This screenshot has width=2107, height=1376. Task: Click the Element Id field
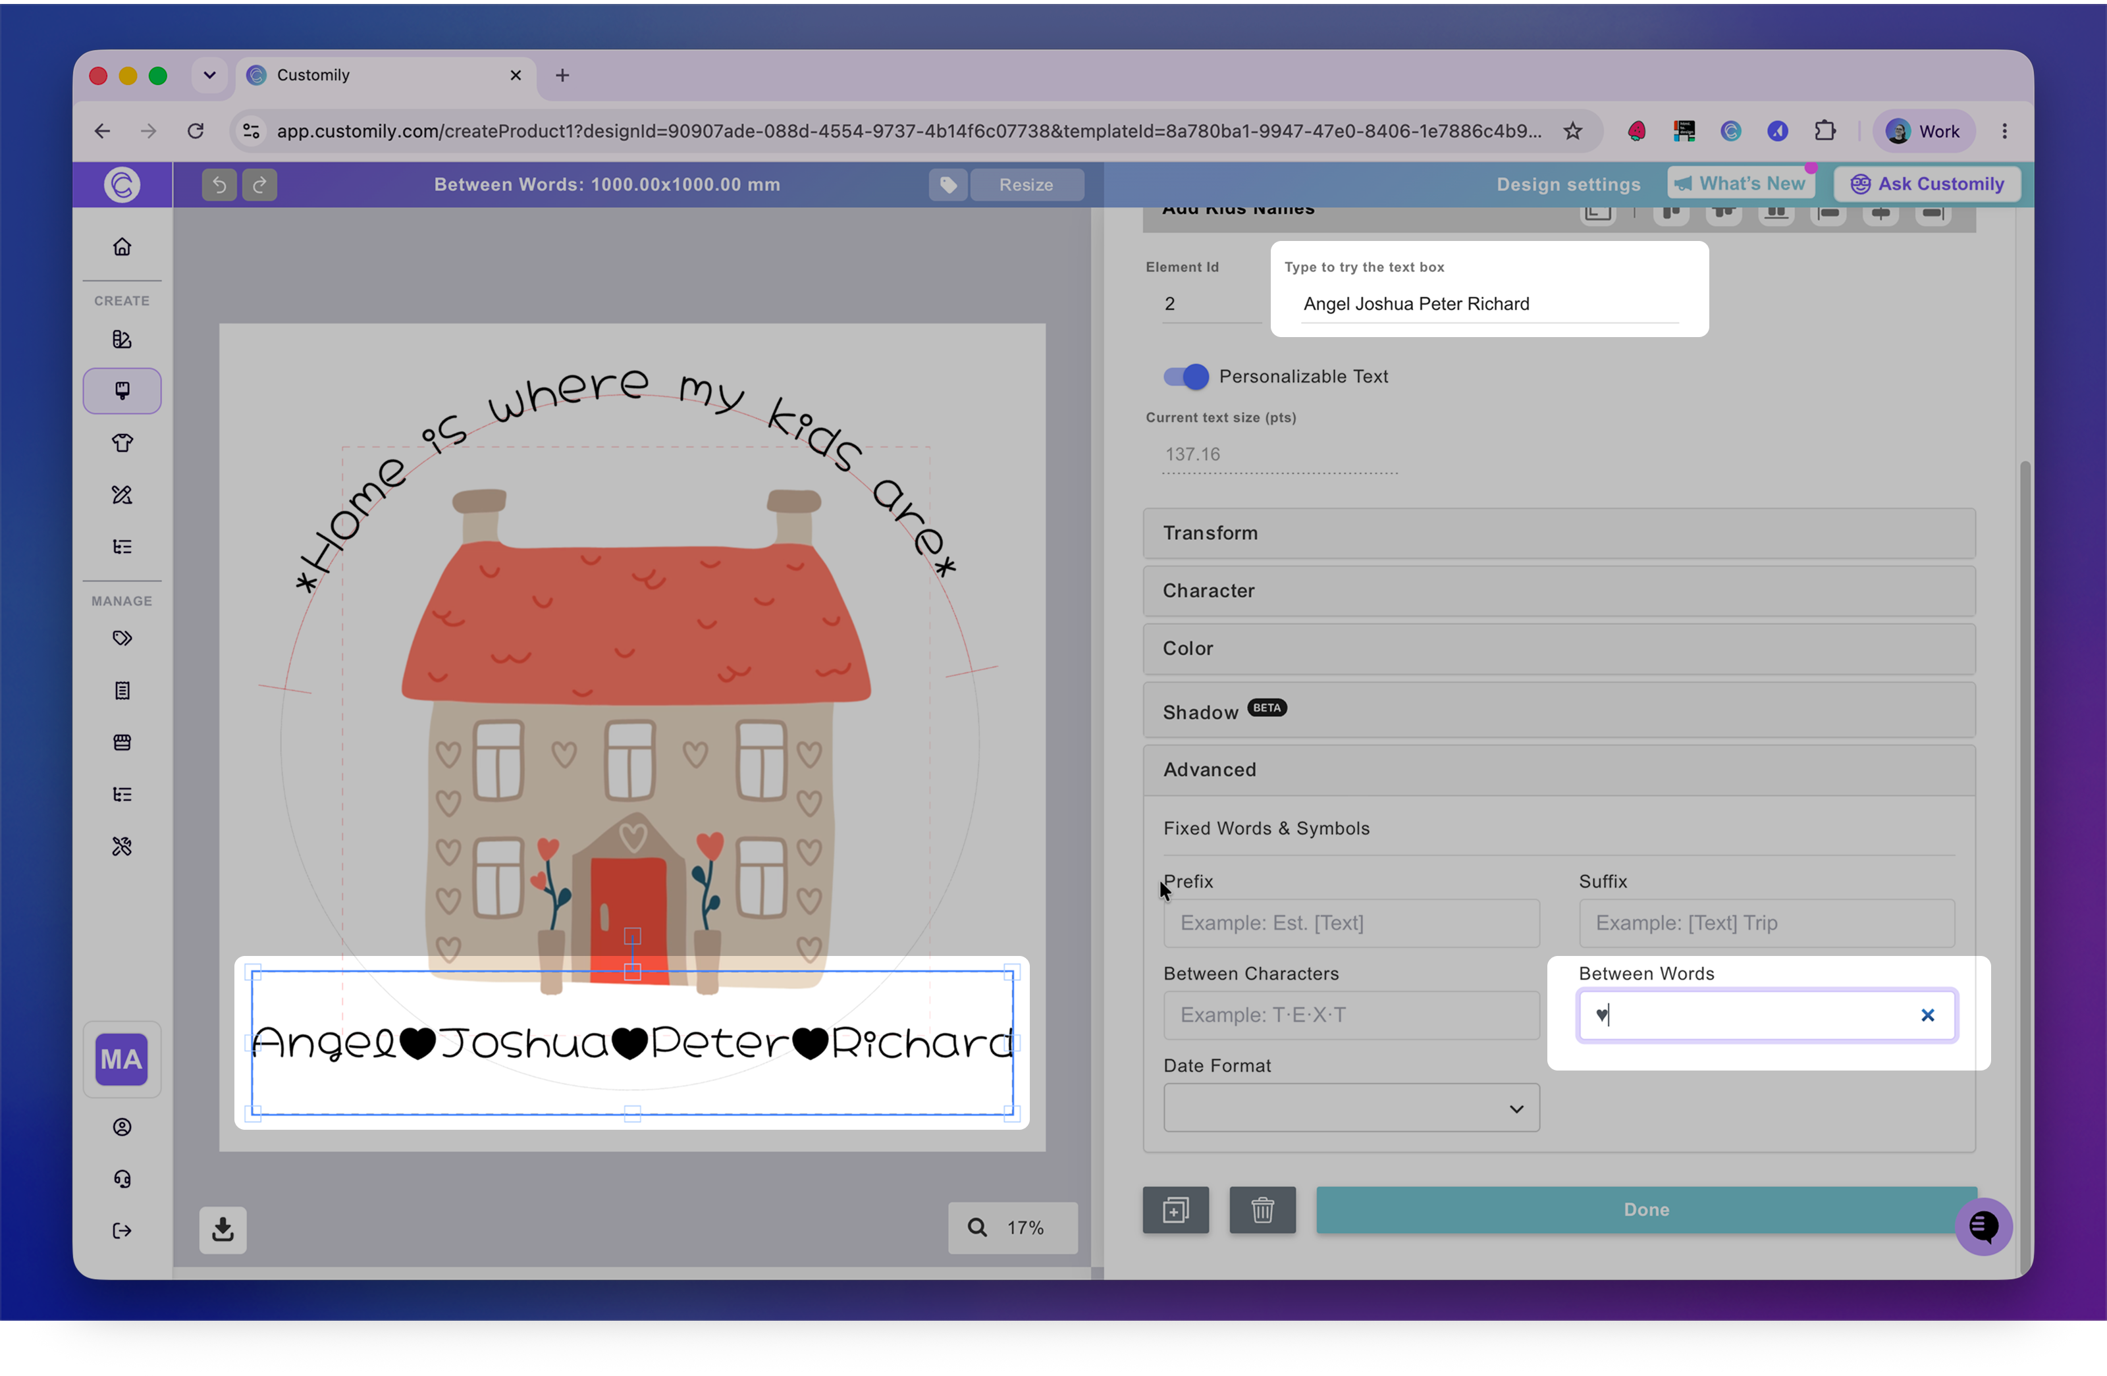point(1211,305)
